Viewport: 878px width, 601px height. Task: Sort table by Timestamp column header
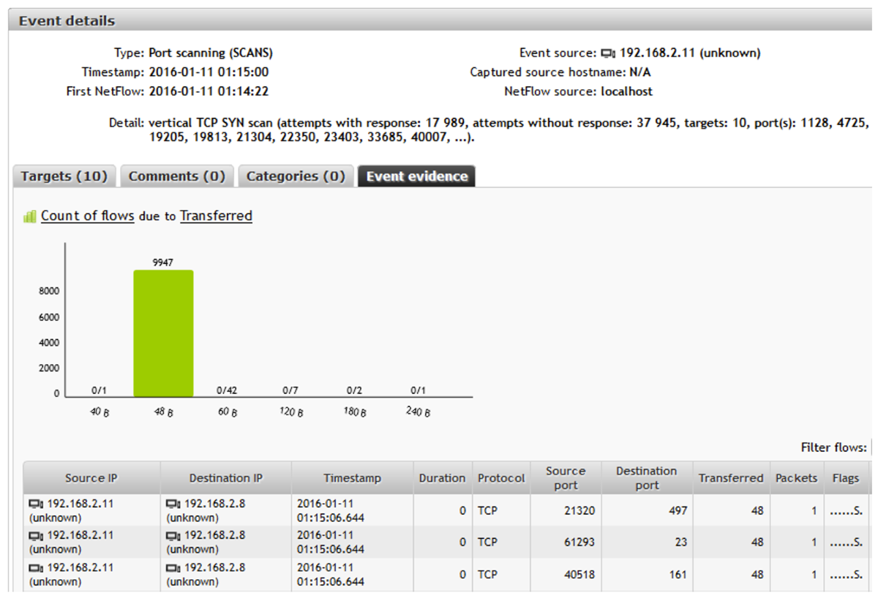(353, 478)
